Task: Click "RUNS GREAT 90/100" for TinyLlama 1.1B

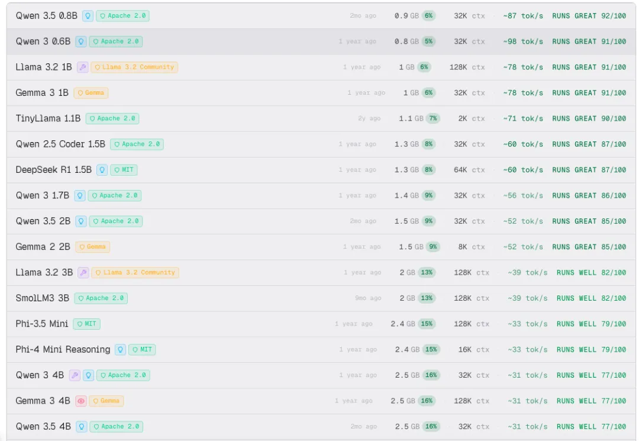Action: pos(589,118)
